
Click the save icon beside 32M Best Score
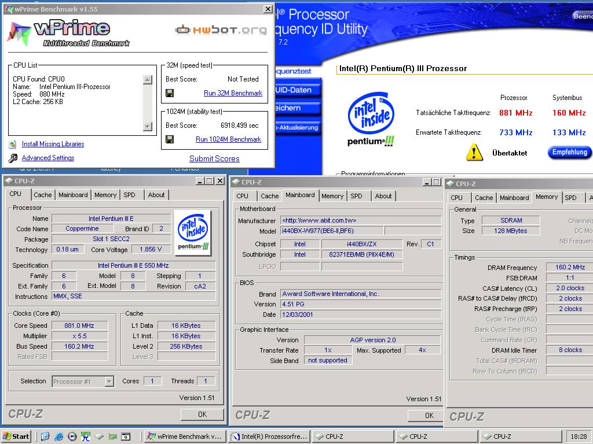coord(170,93)
